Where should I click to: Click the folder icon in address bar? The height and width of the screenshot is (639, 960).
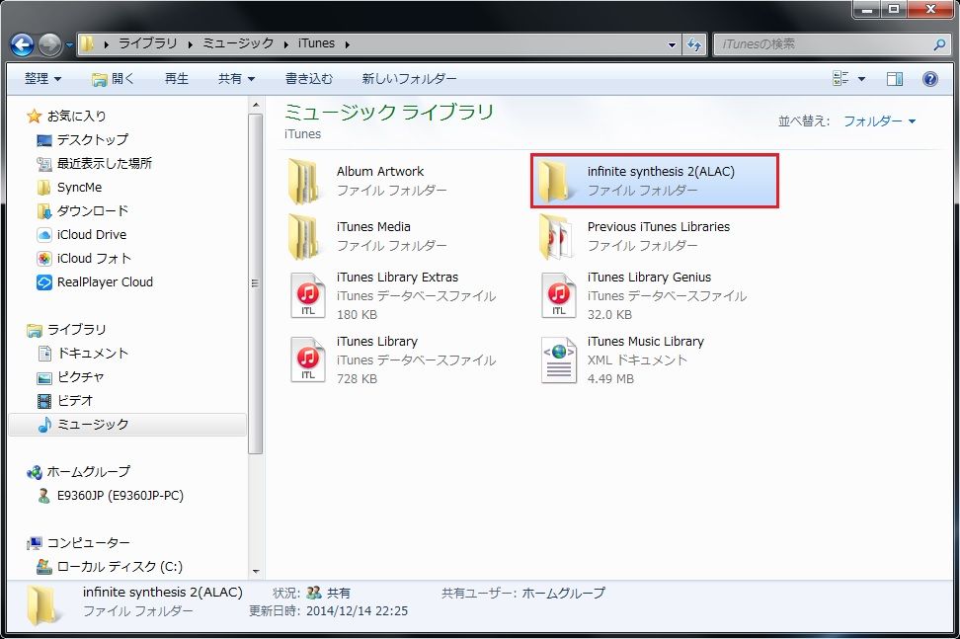(88, 43)
